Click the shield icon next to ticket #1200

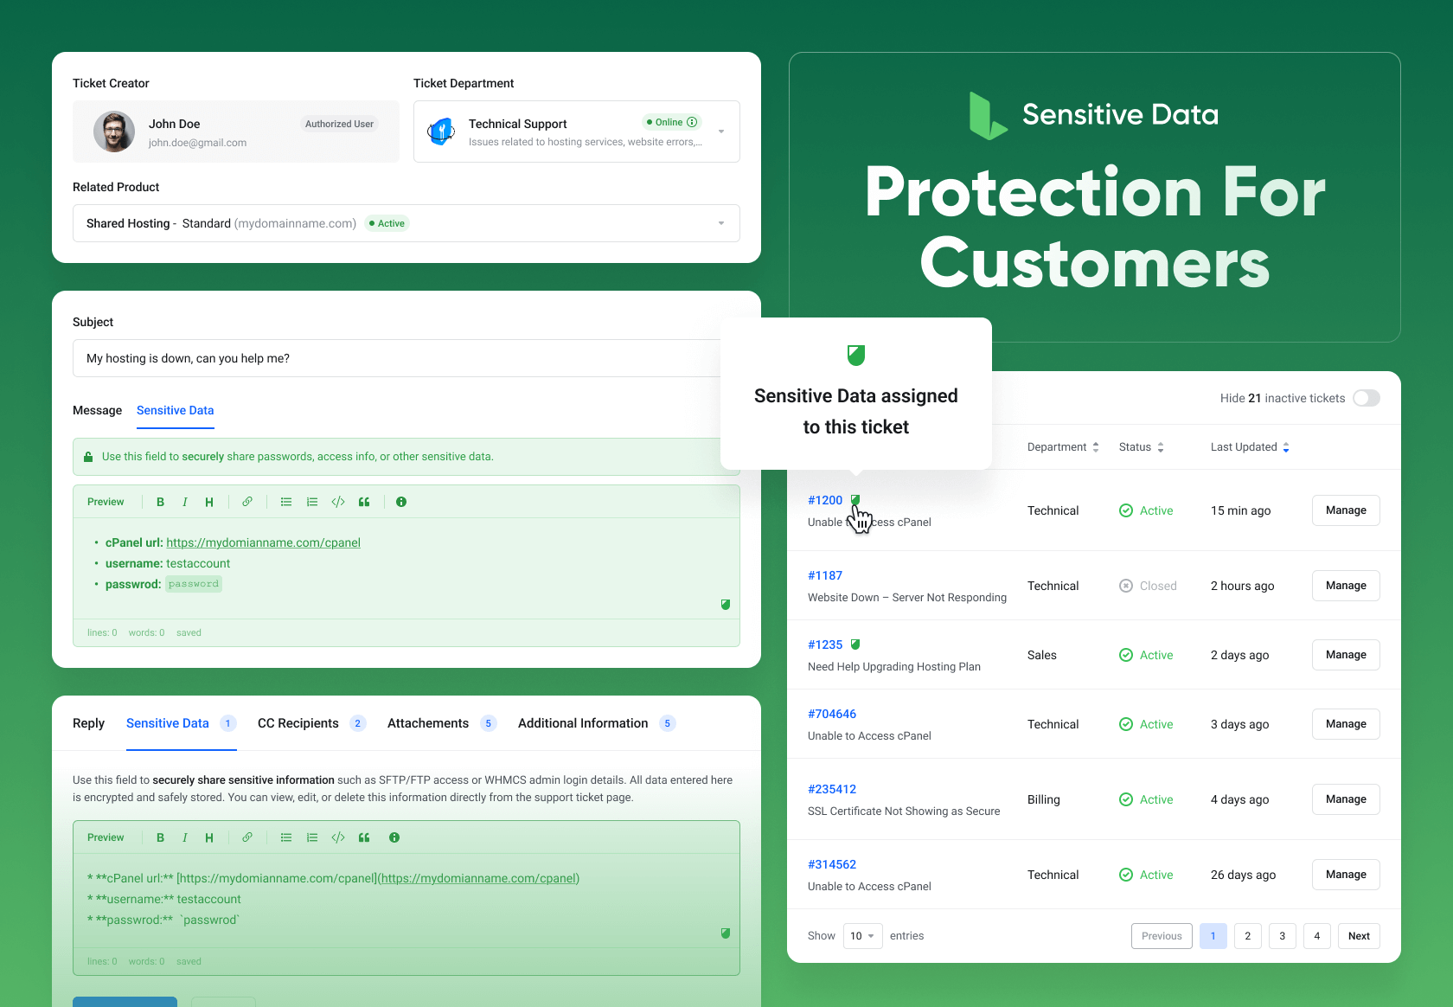855,500
